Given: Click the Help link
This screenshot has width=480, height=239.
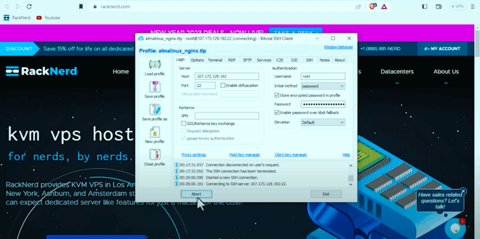Looking at the screenshot, I should pyautogui.click(x=346, y=155).
